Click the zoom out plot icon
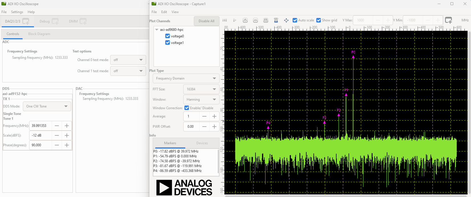Image resolution: width=471 pixels, height=197 pixels. (x=255, y=20)
